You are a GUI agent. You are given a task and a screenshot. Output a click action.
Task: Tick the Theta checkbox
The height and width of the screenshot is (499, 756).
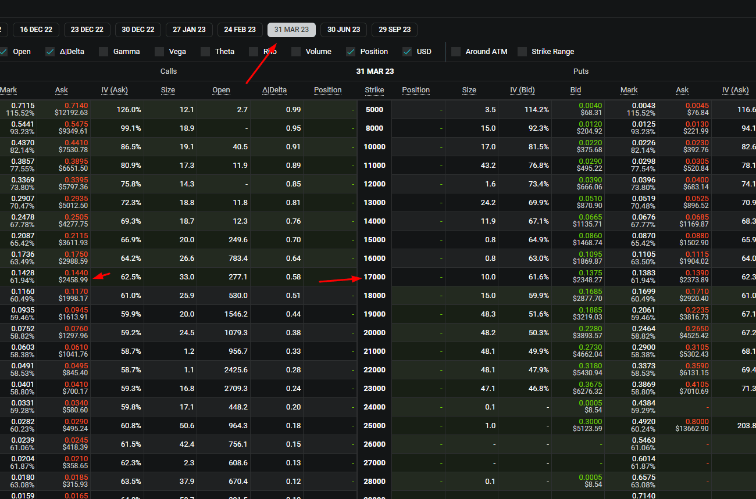205,52
